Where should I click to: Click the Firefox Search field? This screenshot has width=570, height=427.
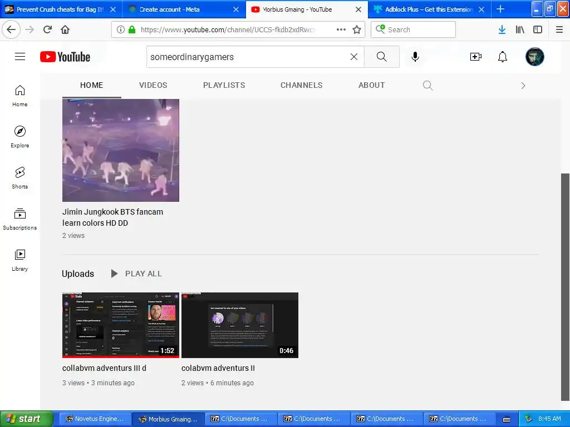click(414, 29)
